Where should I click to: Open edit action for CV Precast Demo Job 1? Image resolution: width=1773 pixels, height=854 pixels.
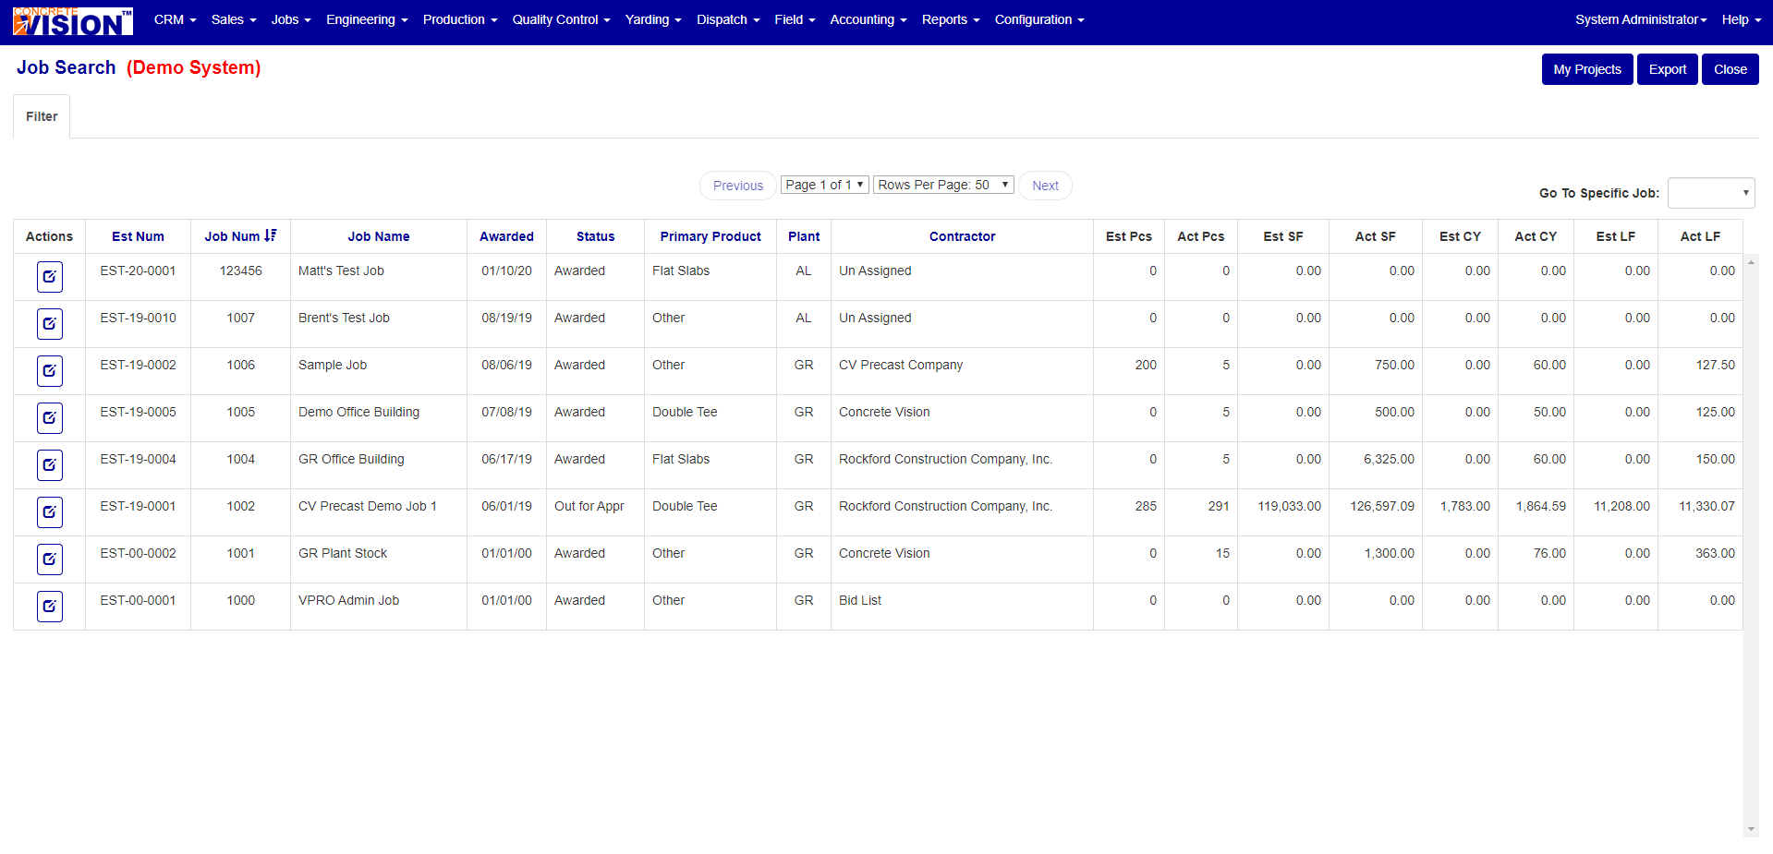(x=50, y=512)
